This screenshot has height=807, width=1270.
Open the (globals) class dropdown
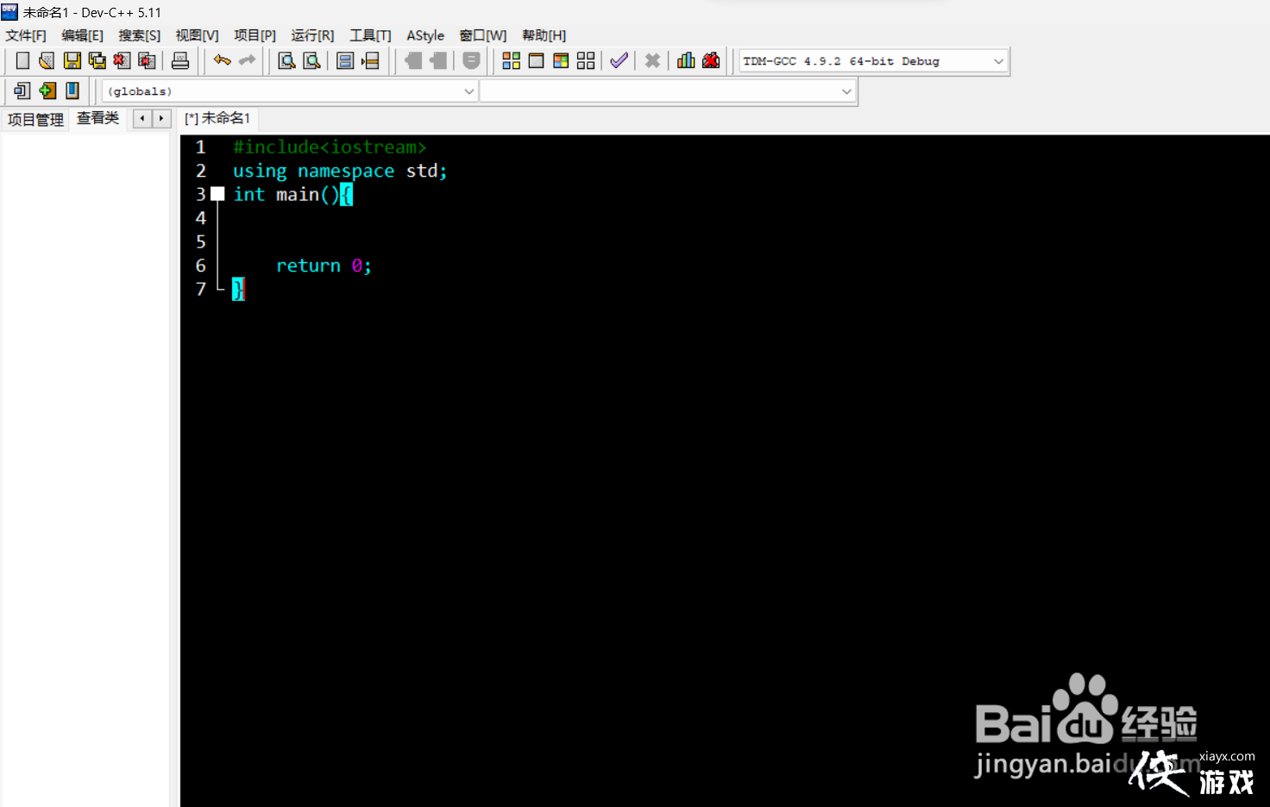(x=290, y=91)
